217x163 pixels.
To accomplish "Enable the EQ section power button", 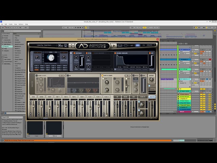I will 68,75.
